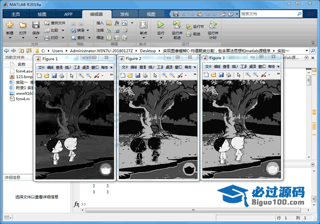Open the editor panel actions dropdown circle
Viewport: 320px width, 224px height.
tap(306, 58)
